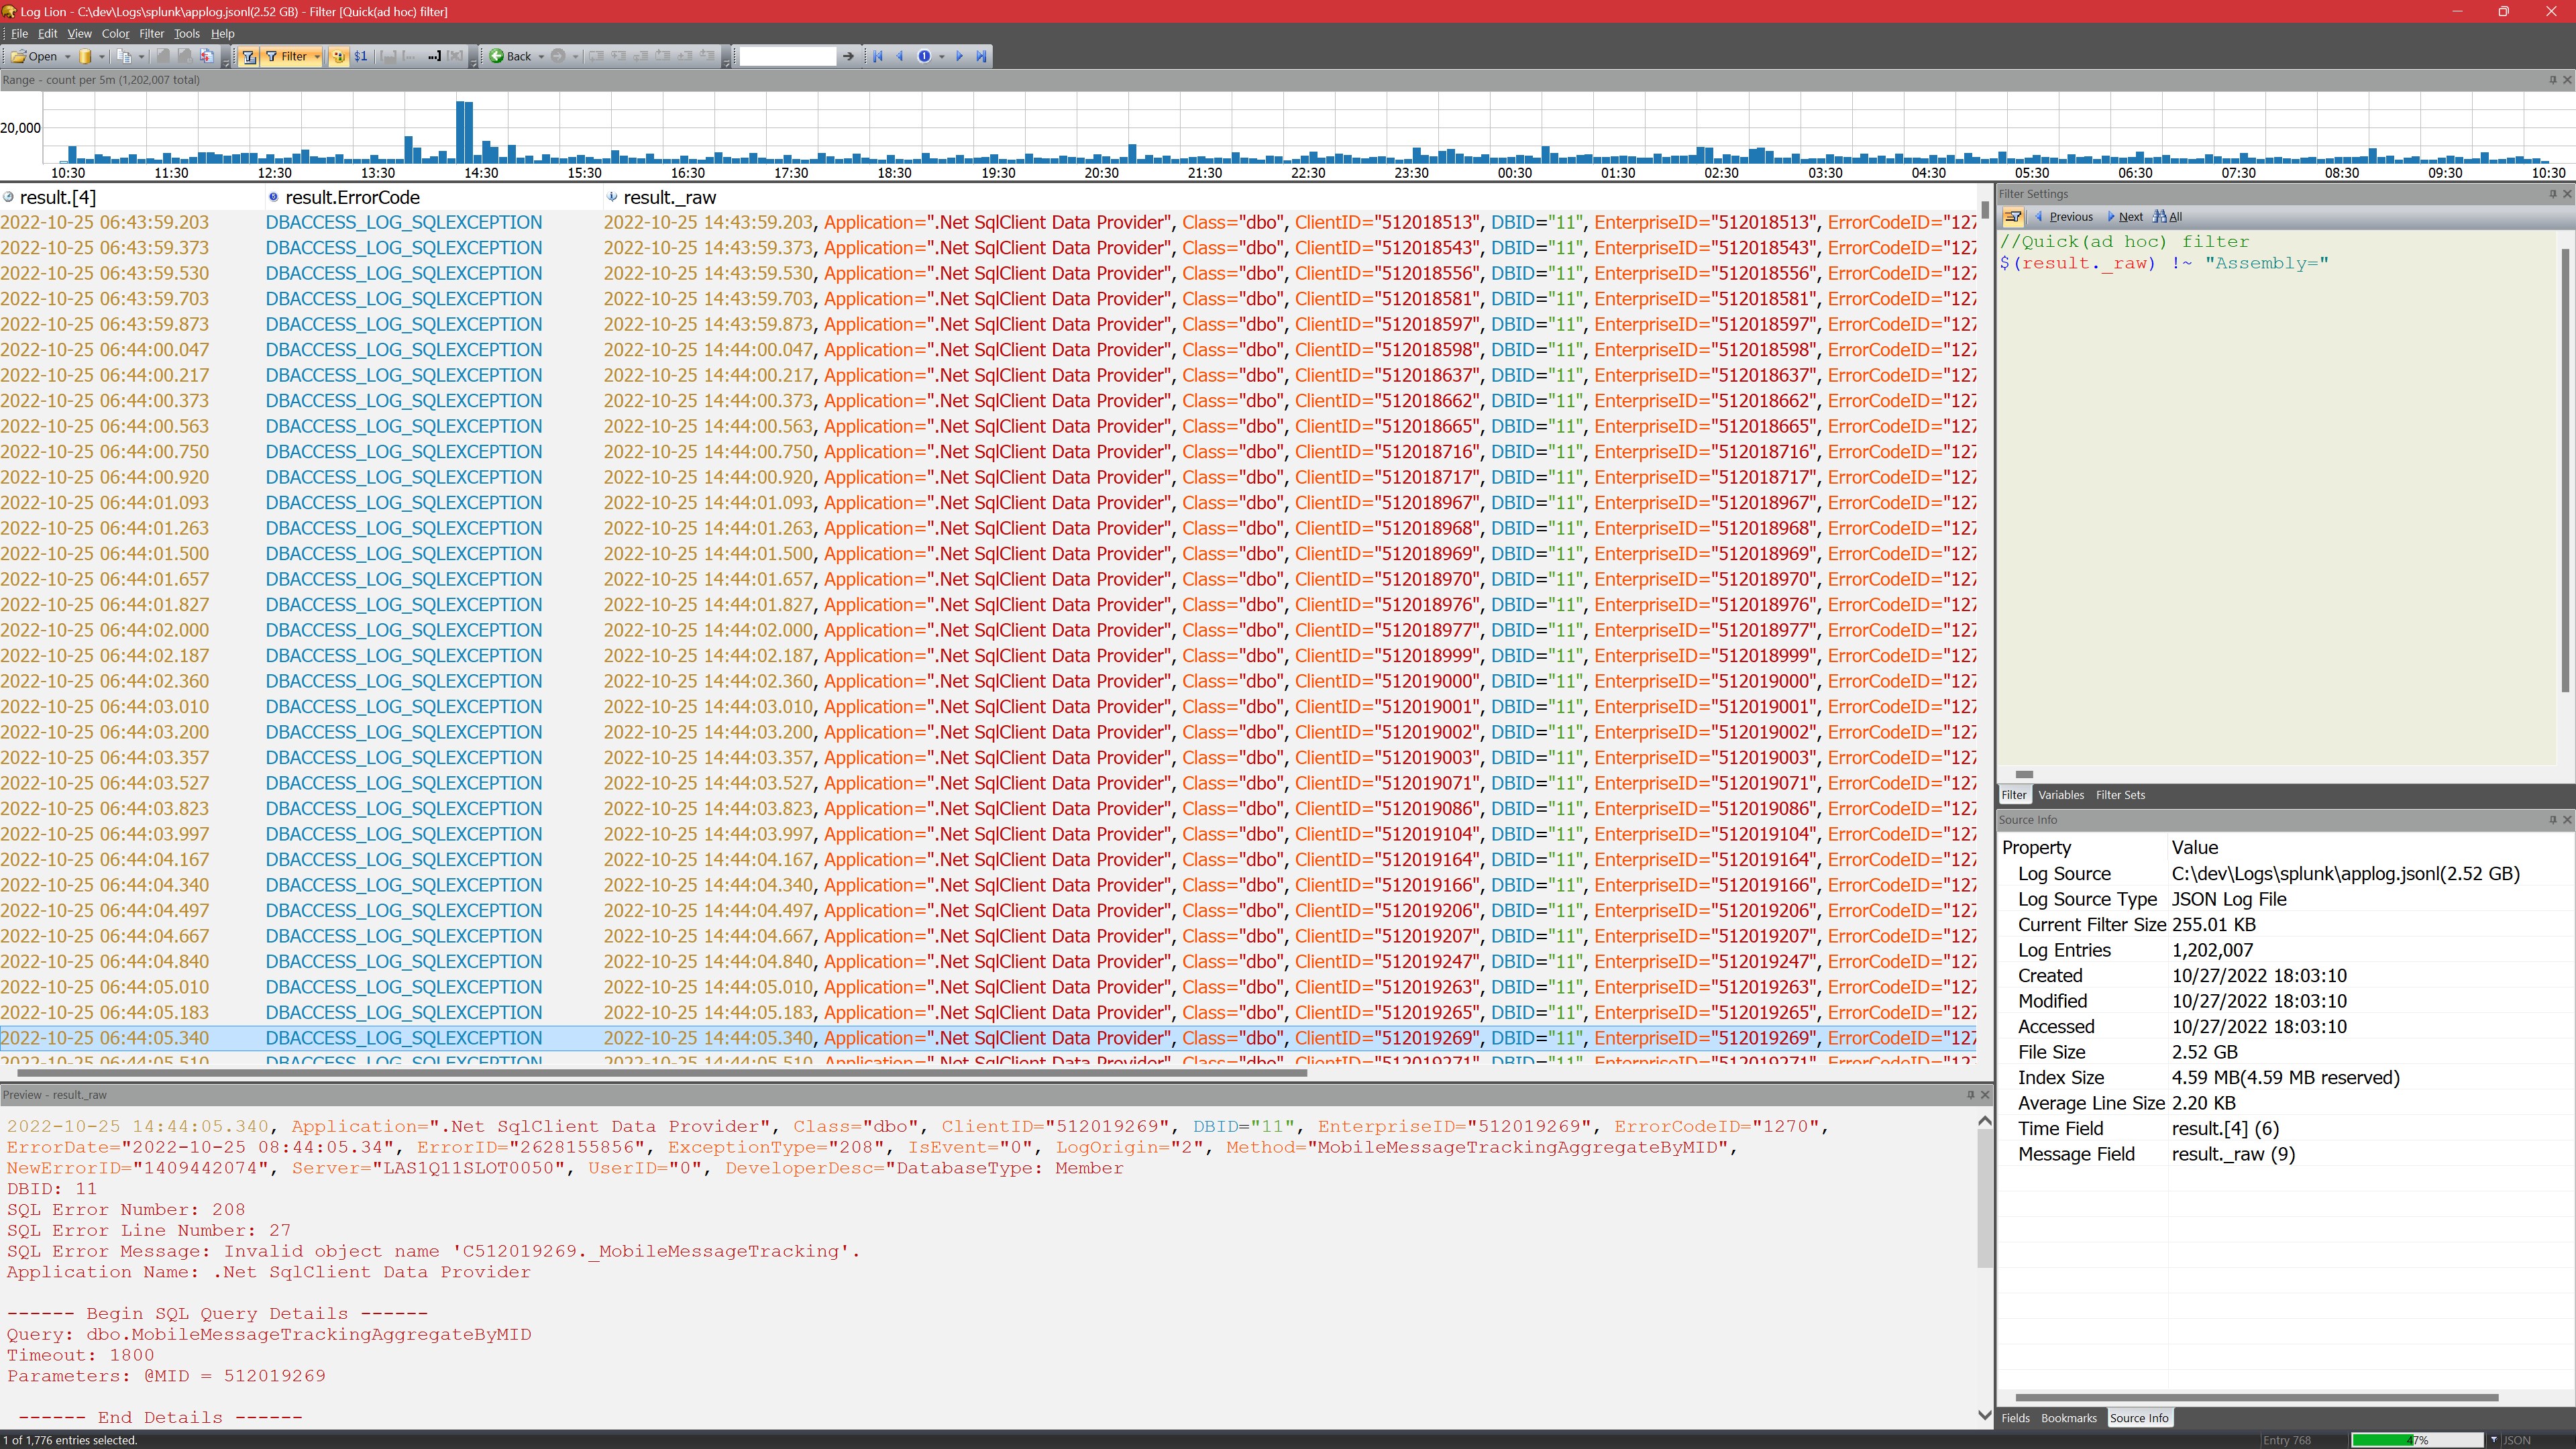Switch to the Bookmarks tab
This screenshot has width=2576, height=1449.
pyautogui.click(x=2068, y=1418)
